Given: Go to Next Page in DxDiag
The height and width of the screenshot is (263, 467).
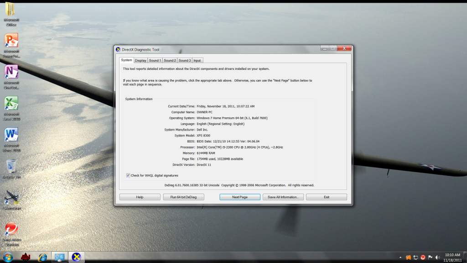Looking at the screenshot, I should click(x=240, y=197).
